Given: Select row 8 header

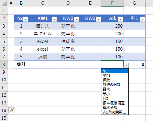Looking at the screenshot, I should [x=4, y=64].
